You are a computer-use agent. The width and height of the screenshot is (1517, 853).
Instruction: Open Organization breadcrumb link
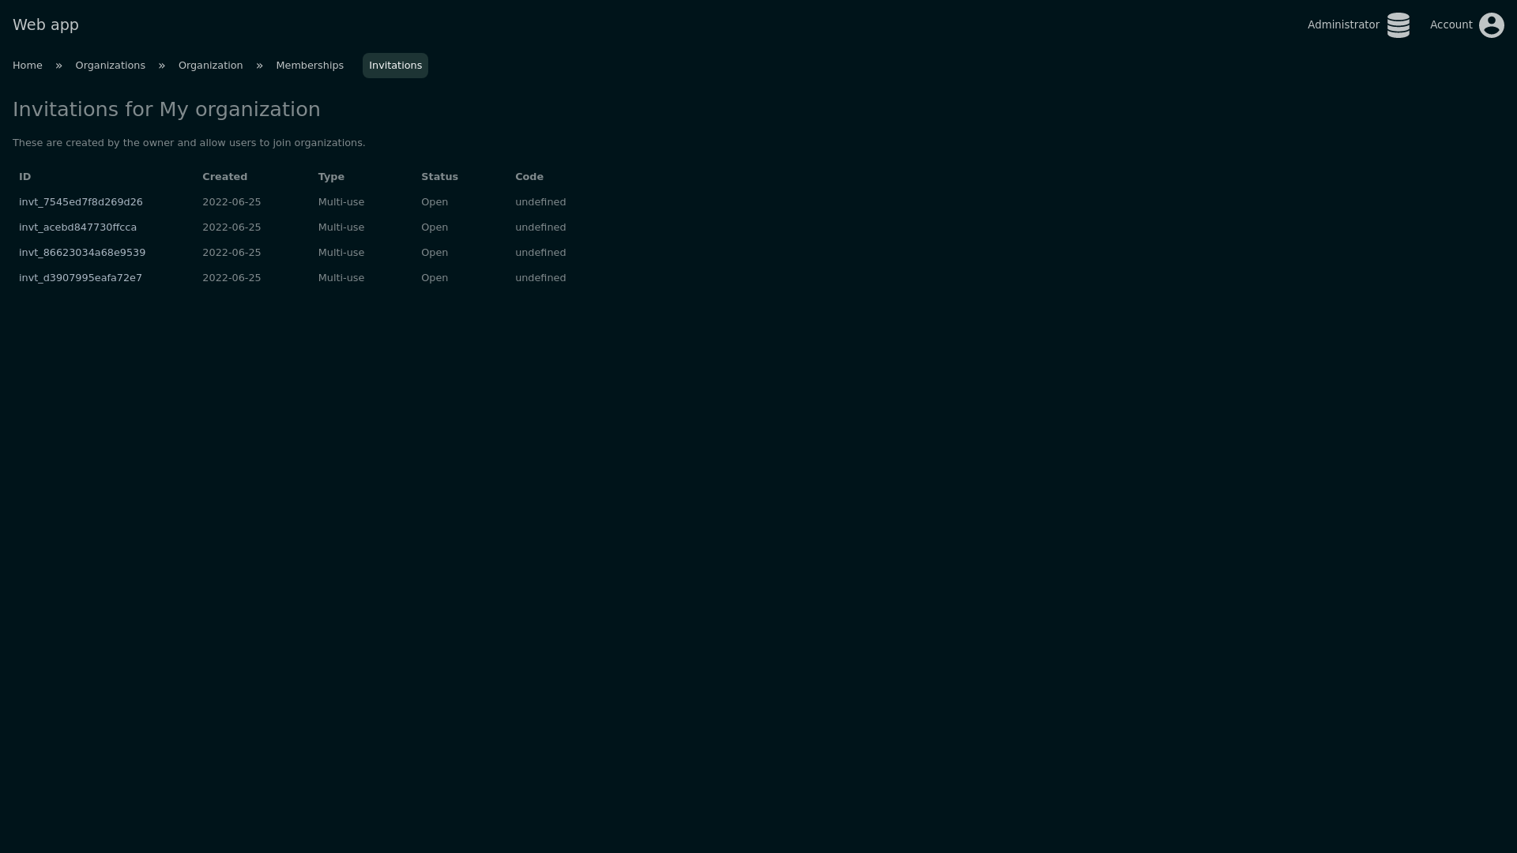[210, 66]
